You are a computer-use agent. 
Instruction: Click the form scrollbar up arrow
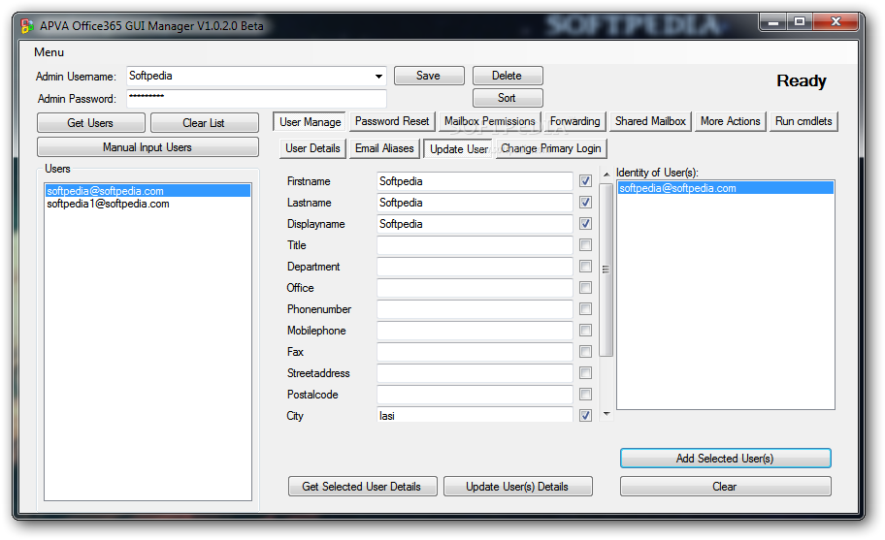pyautogui.click(x=606, y=175)
